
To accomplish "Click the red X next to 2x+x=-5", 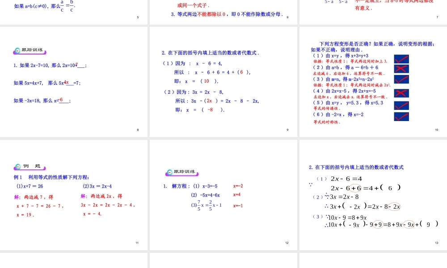I will [x=401, y=93].
